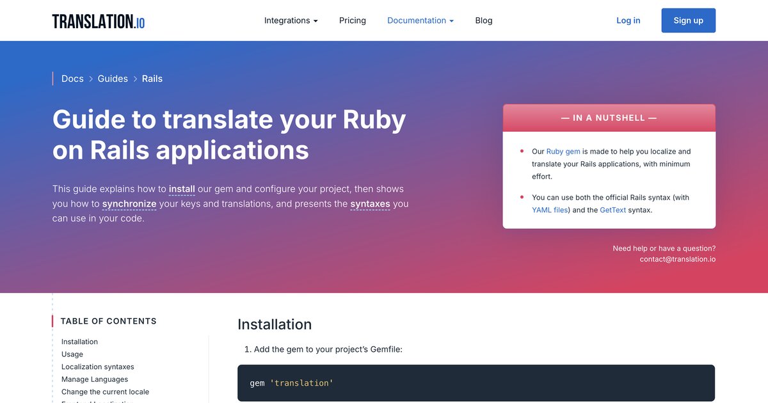Go to the Pricing page
Screen dimensions: 768x403
coord(353,20)
